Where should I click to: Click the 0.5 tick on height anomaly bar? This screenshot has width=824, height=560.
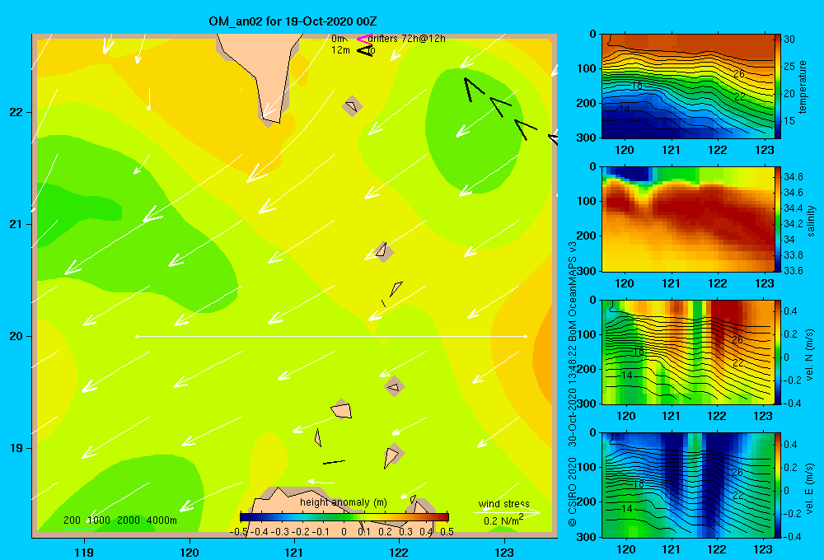[x=447, y=532]
